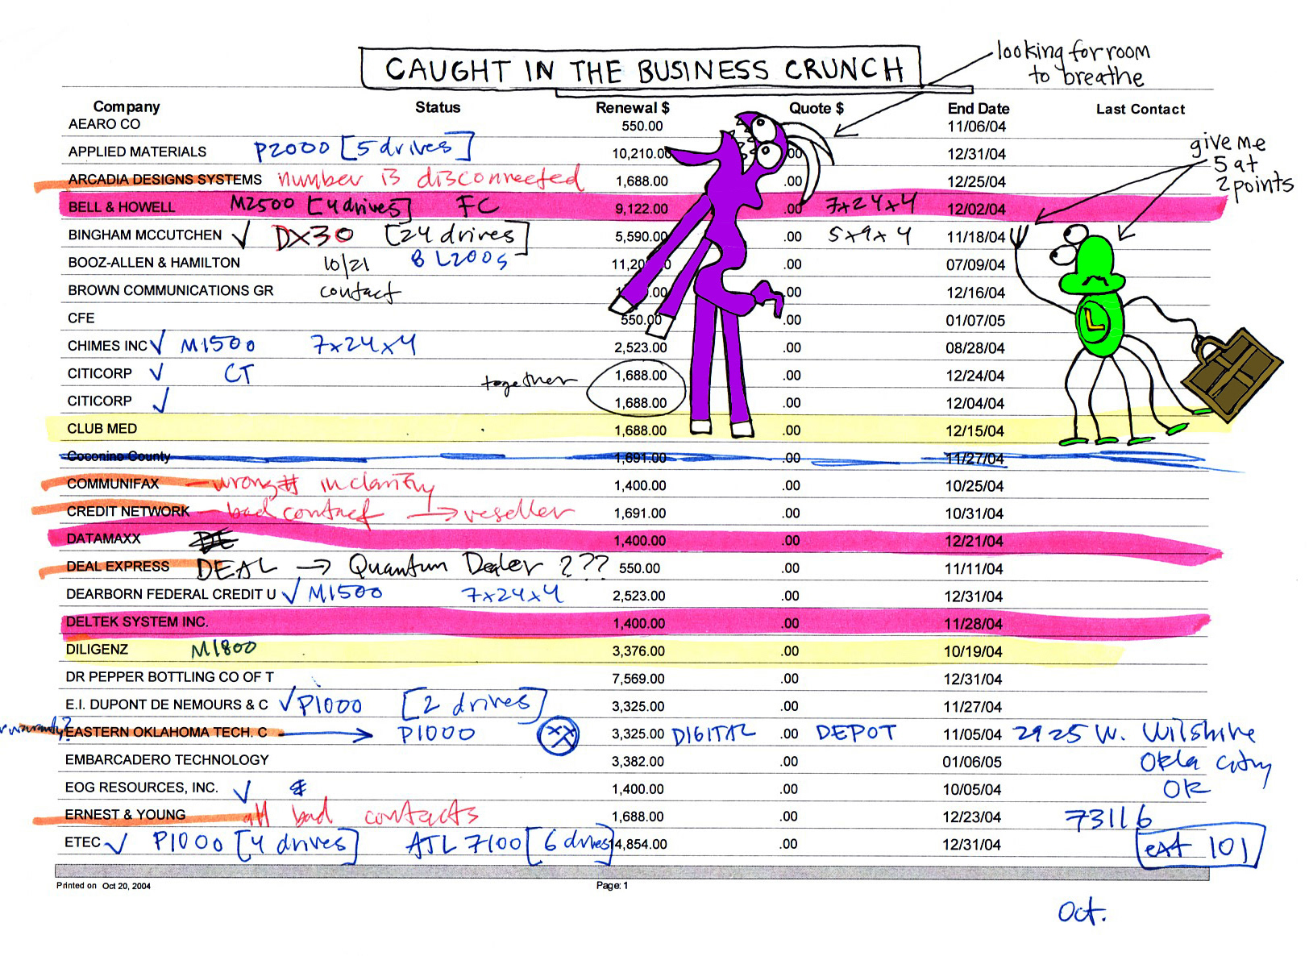
Task: Select EASTERN OKLAHOMA TECH. C company name
Action: (x=166, y=732)
